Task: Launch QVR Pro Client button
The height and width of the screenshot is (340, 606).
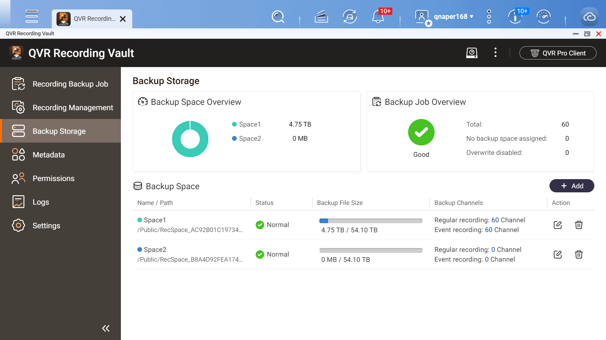Action: point(558,53)
